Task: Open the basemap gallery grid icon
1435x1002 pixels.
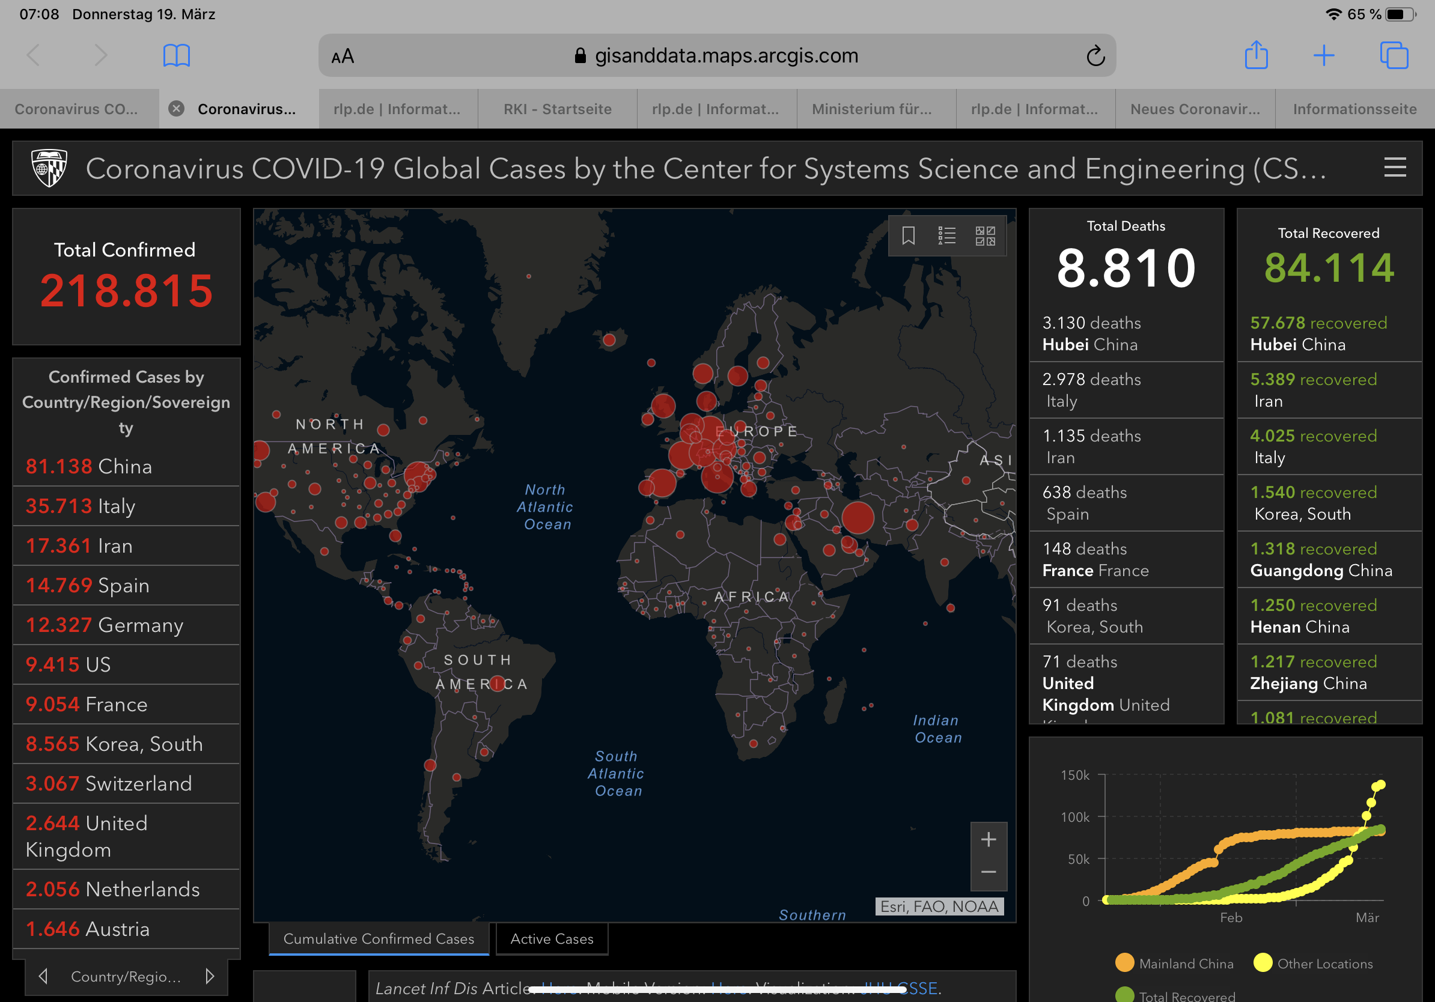Action: pyautogui.click(x=985, y=235)
